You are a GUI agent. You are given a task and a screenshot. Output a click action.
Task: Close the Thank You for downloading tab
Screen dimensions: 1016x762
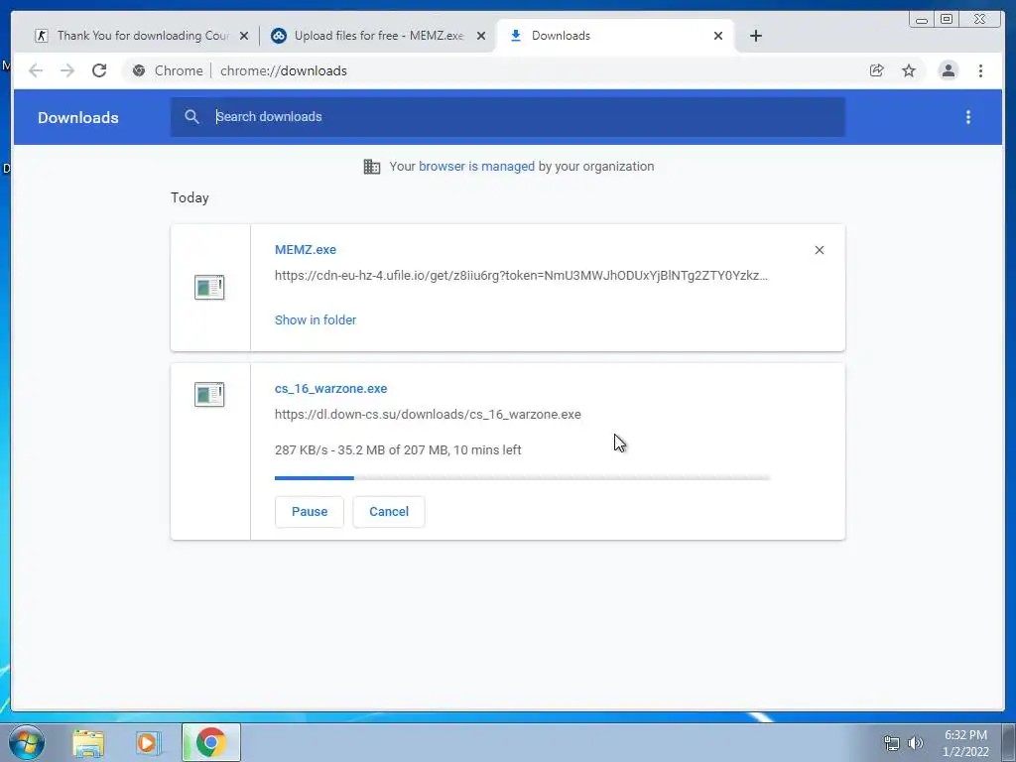244,36
